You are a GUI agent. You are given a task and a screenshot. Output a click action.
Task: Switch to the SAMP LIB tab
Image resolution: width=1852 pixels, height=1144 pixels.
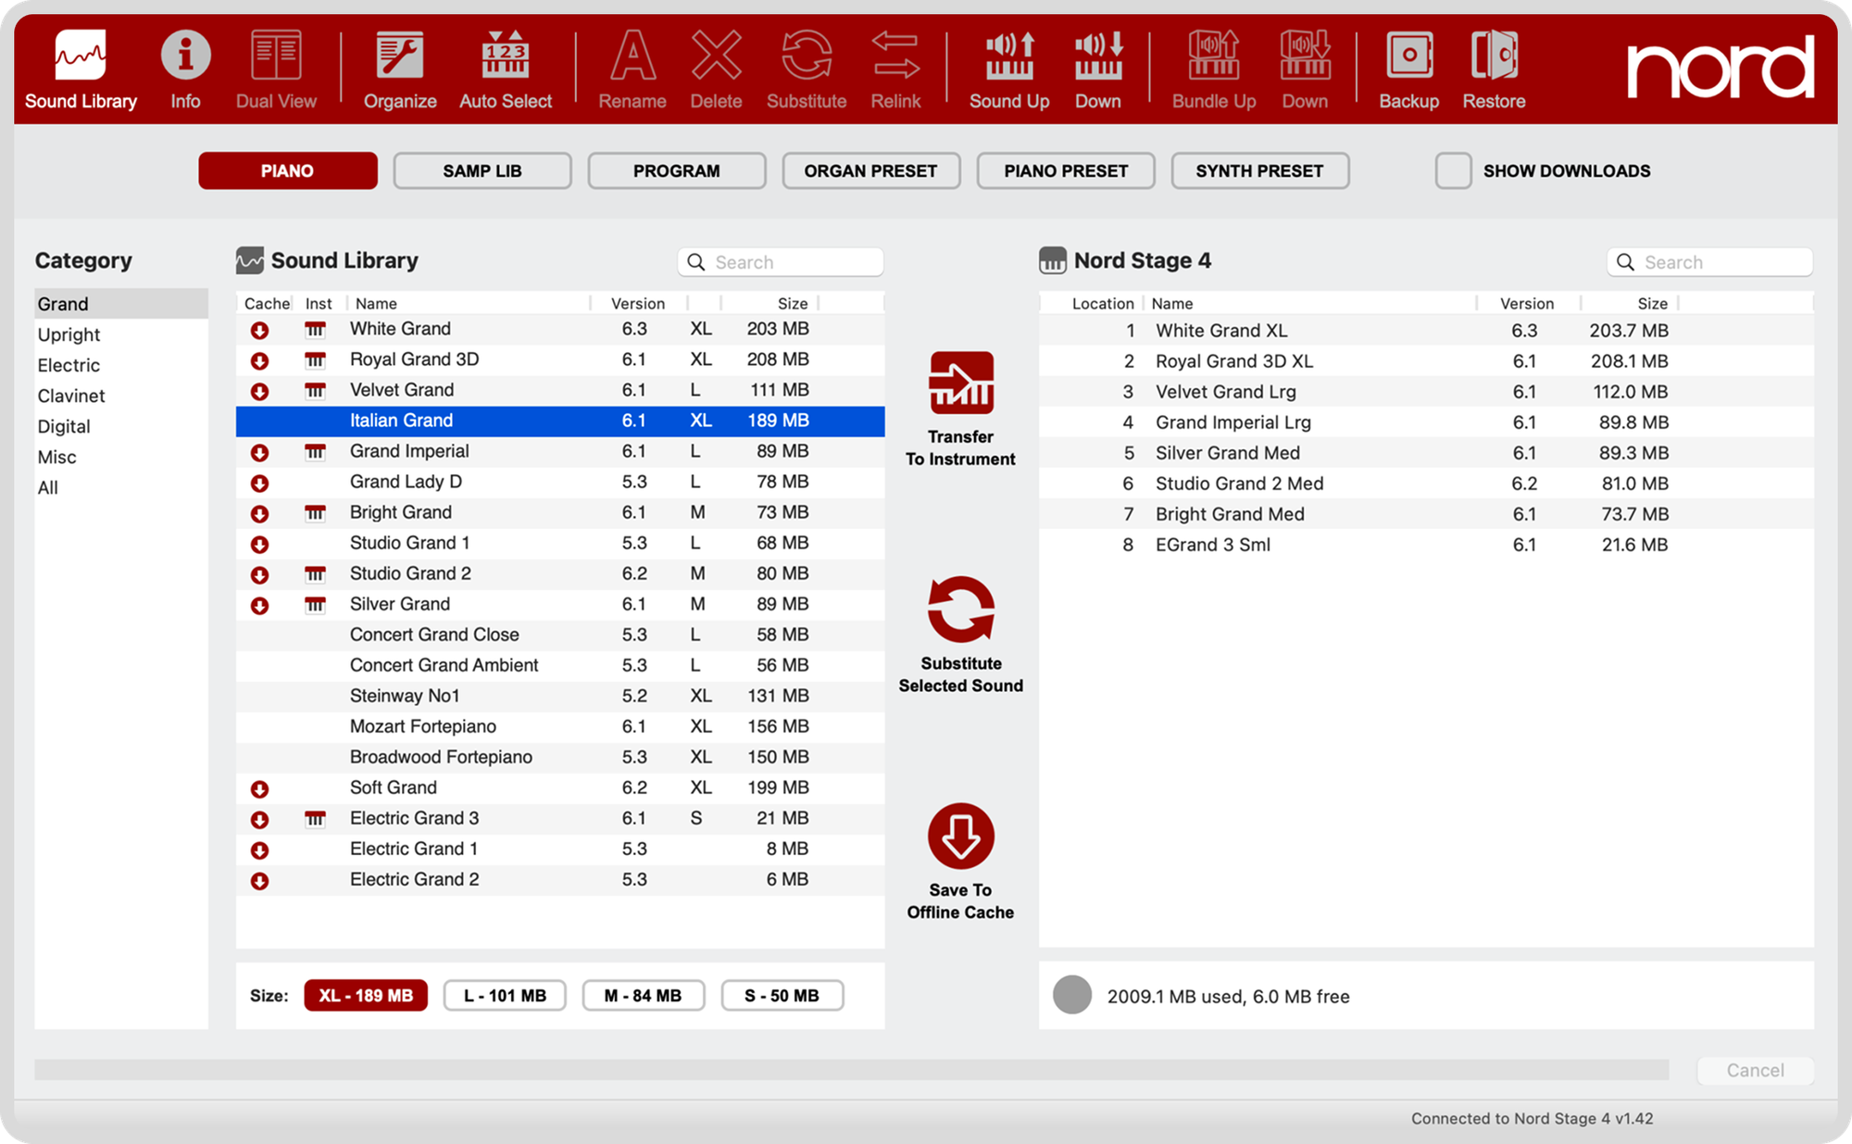[x=482, y=170]
